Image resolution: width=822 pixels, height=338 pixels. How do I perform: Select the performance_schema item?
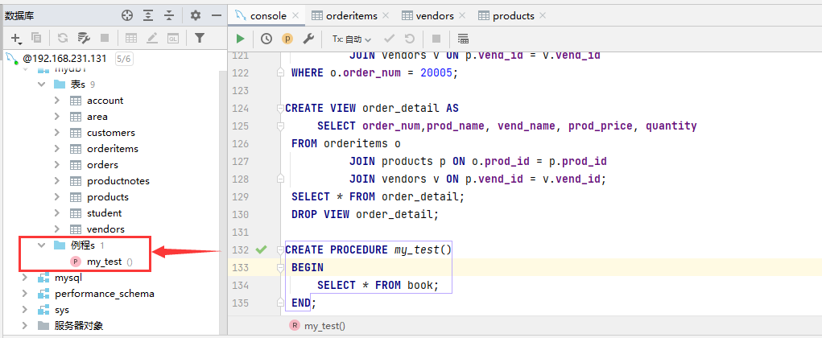(105, 294)
